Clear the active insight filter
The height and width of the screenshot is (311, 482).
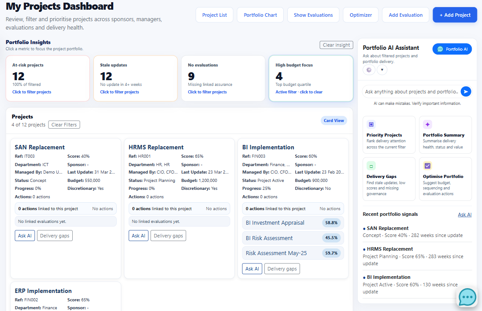(336, 45)
